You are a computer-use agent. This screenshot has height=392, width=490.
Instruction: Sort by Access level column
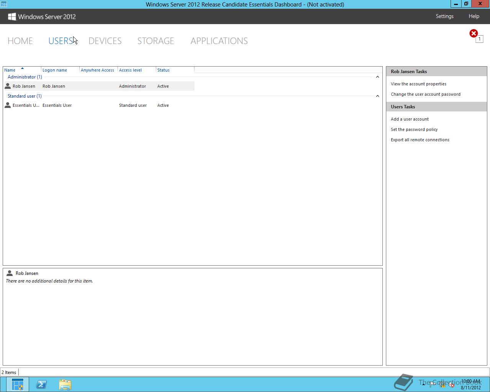pyautogui.click(x=137, y=70)
